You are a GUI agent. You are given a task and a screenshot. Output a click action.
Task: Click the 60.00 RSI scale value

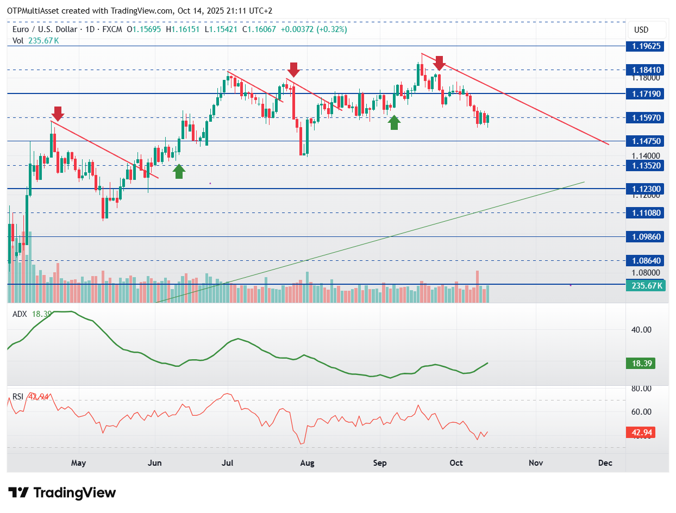[641, 411]
